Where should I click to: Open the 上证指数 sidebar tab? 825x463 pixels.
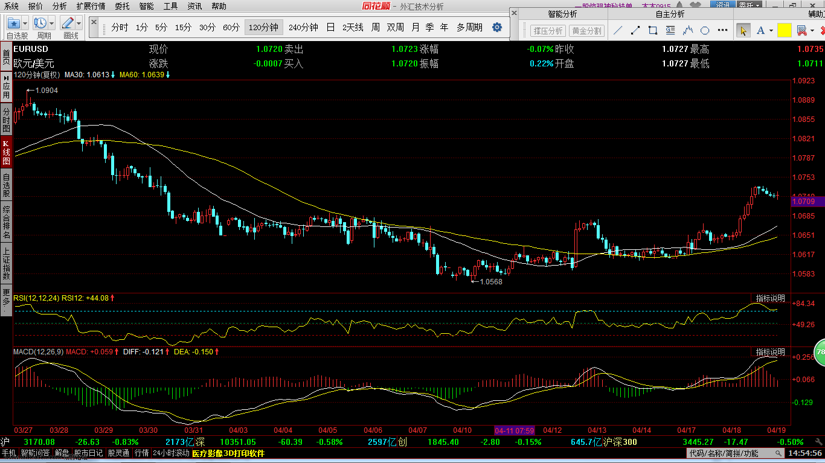tap(6, 263)
